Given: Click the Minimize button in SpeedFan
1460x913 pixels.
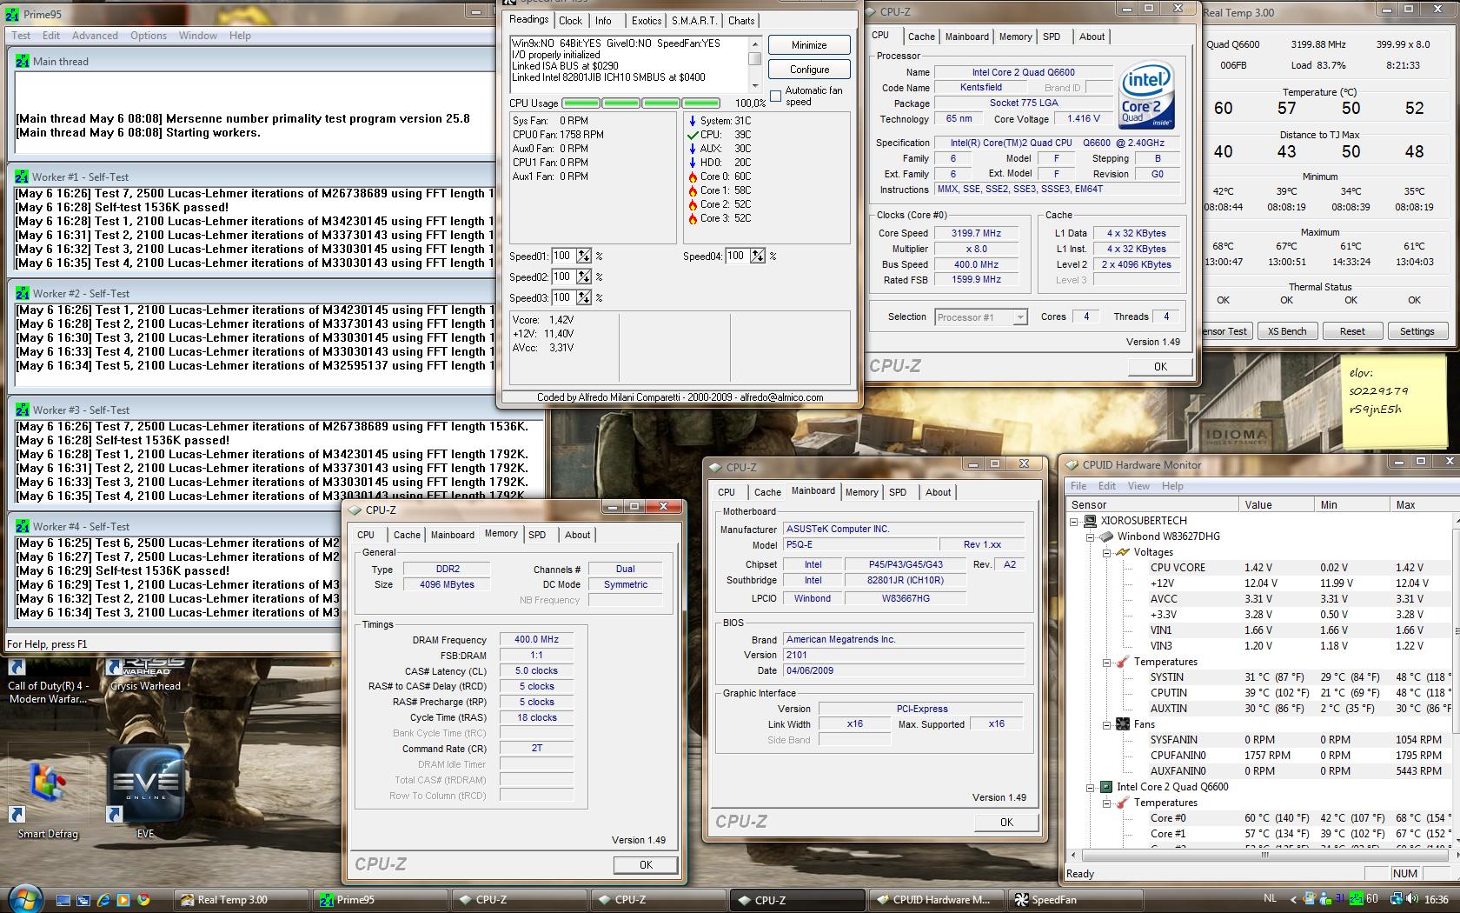Looking at the screenshot, I should point(809,45).
